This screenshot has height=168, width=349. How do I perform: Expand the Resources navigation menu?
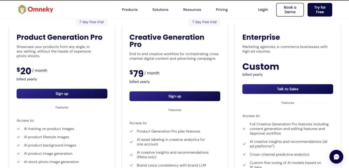[192, 10]
